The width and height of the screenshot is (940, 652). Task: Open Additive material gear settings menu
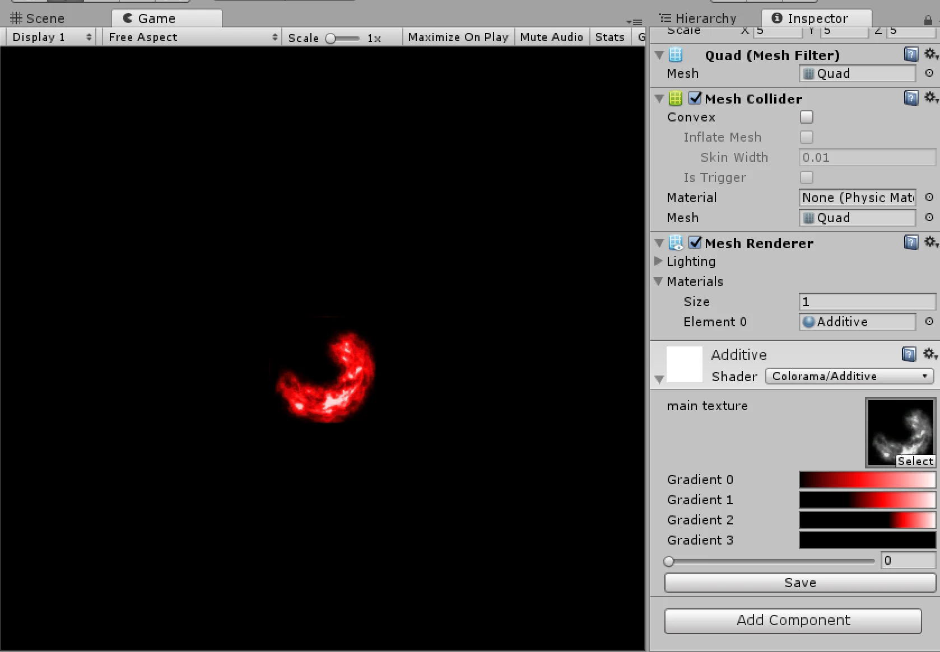click(930, 354)
